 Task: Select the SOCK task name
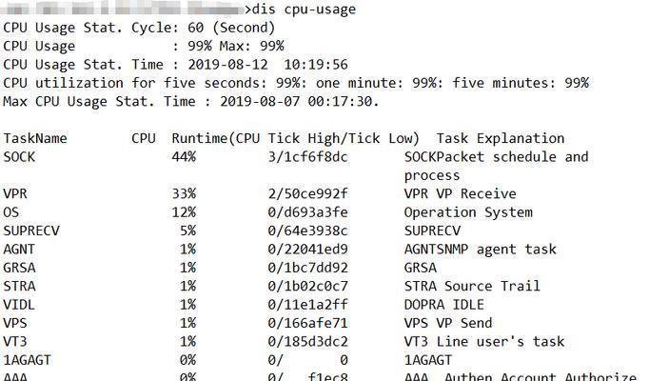[x=19, y=157]
